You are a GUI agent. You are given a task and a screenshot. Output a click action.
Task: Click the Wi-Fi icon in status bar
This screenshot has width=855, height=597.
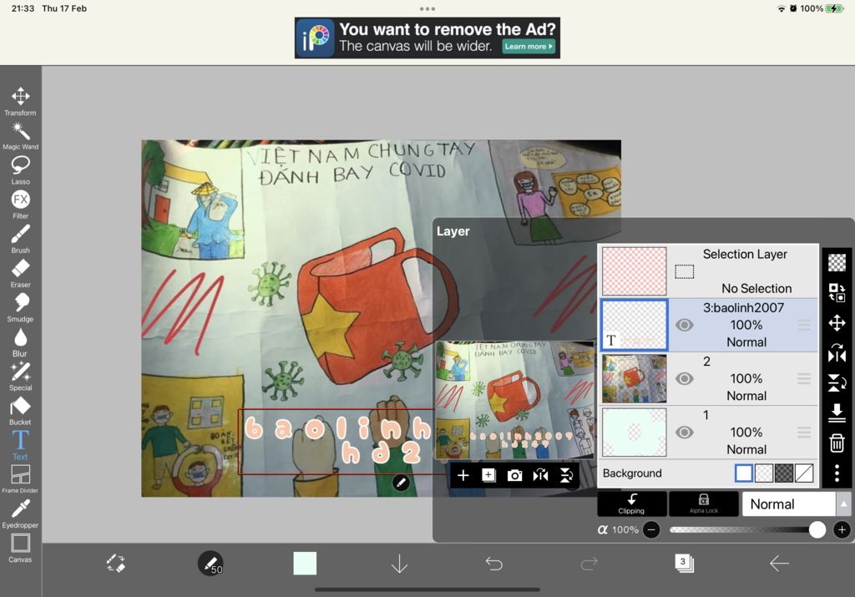pos(782,8)
